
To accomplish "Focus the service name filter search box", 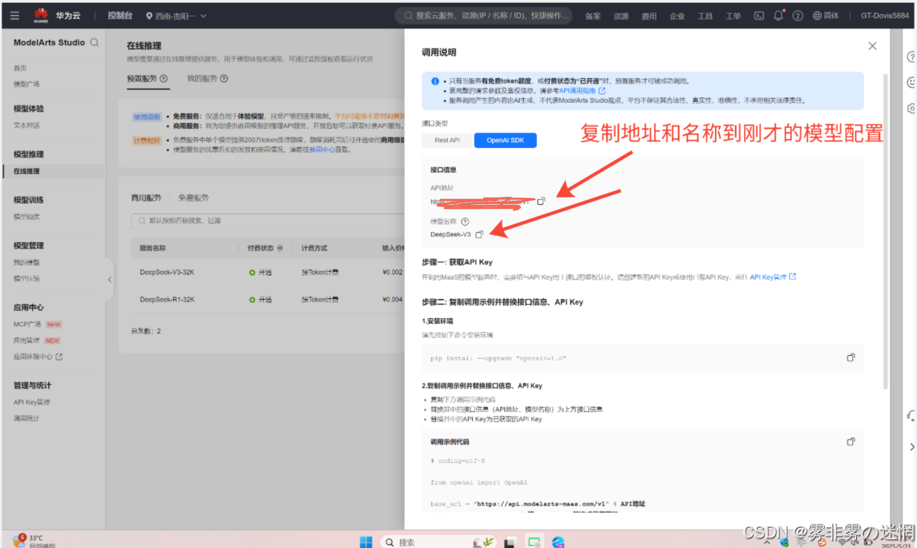I will click(x=269, y=220).
